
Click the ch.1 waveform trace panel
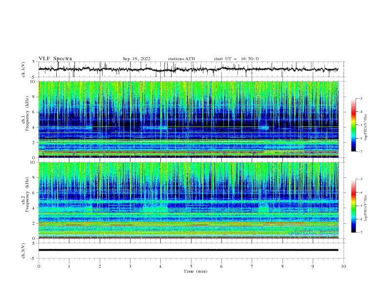[192, 69]
